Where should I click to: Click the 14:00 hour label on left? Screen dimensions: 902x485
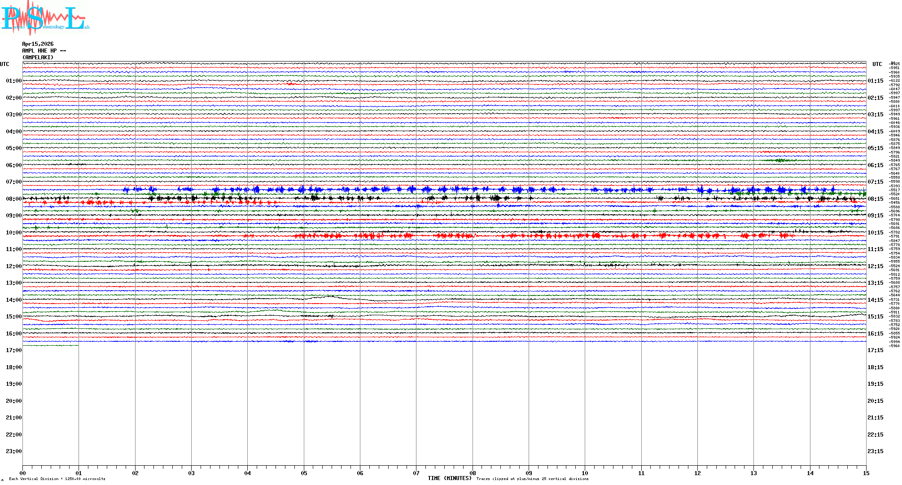coord(13,300)
